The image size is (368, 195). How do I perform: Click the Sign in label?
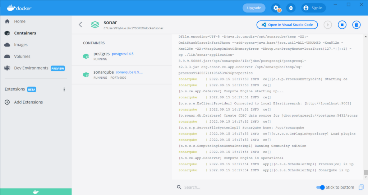coord(317,8)
